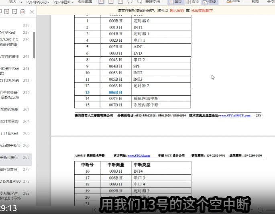Select the 文件的使用 bookmark, page 241
The image size is (275, 214).
pyautogui.click(x=16, y=57)
